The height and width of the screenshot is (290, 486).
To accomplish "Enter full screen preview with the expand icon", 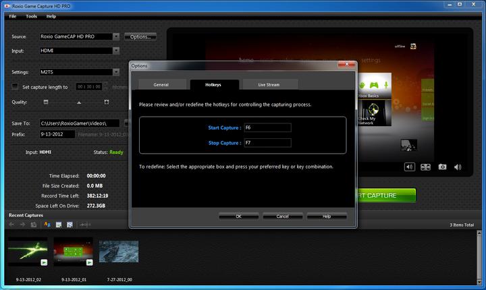I will point(425,167).
